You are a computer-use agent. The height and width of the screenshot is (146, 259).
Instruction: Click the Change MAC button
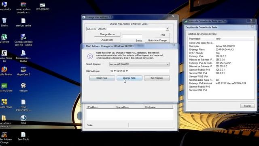click(x=129, y=78)
